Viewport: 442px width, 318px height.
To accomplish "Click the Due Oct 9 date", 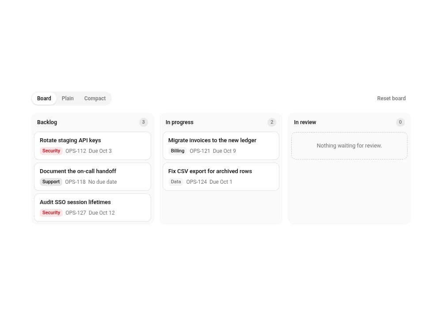I will 225,151.
